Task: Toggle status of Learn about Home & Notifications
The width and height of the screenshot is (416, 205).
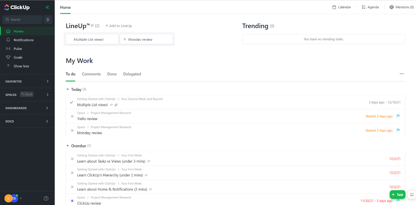Action: [x=72, y=187]
